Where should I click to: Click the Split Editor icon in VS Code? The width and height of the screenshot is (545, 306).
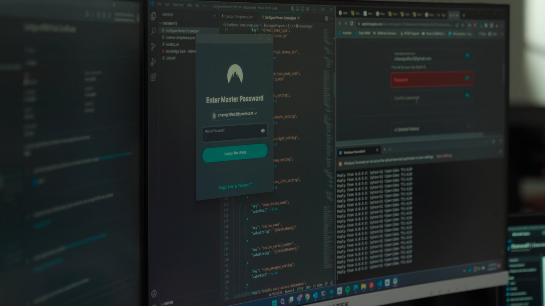[x=326, y=18]
